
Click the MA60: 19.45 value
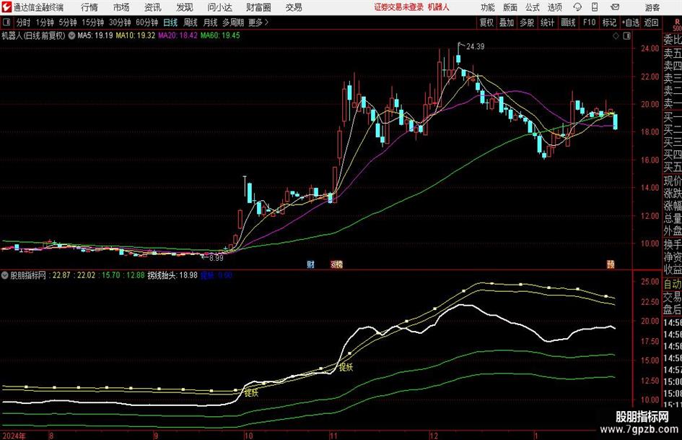[220, 35]
